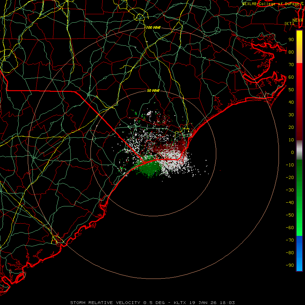Click the -90 value on velocity scale

pos(290,265)
